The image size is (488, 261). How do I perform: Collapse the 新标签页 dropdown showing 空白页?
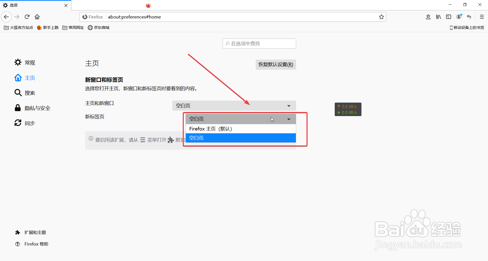coord(241,119)
